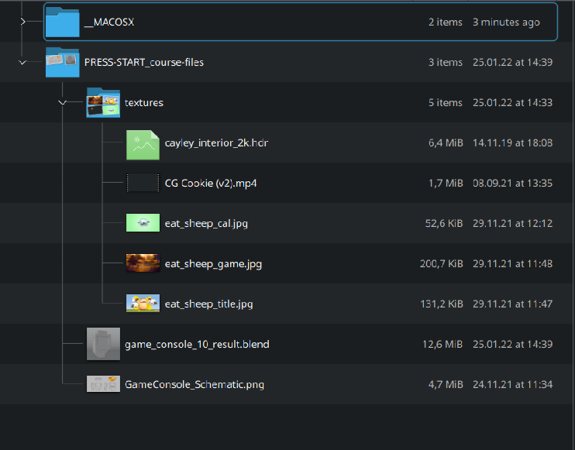Click the 131,2 KiB size value
Image resolution: width=575 pixels, height=450 pixels.
pos(442,304)
